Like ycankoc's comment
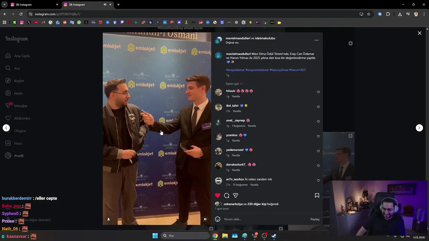This screenshot has height=241, width=429. point(318,136)
